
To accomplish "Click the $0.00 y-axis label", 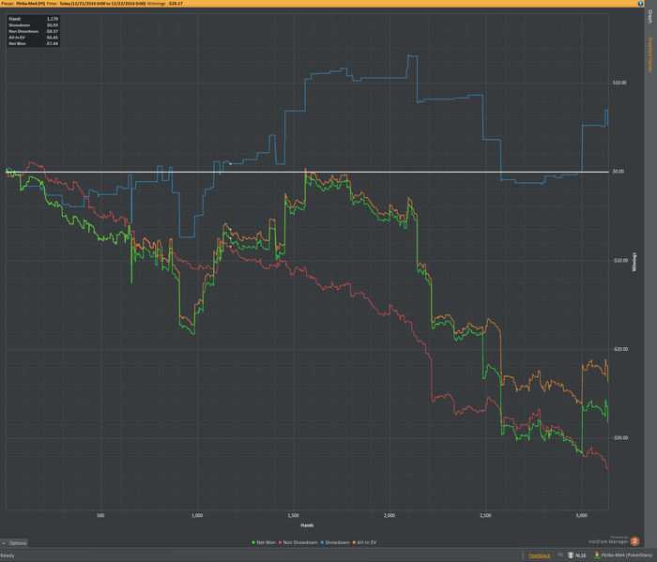I will (x=618, y=172).
